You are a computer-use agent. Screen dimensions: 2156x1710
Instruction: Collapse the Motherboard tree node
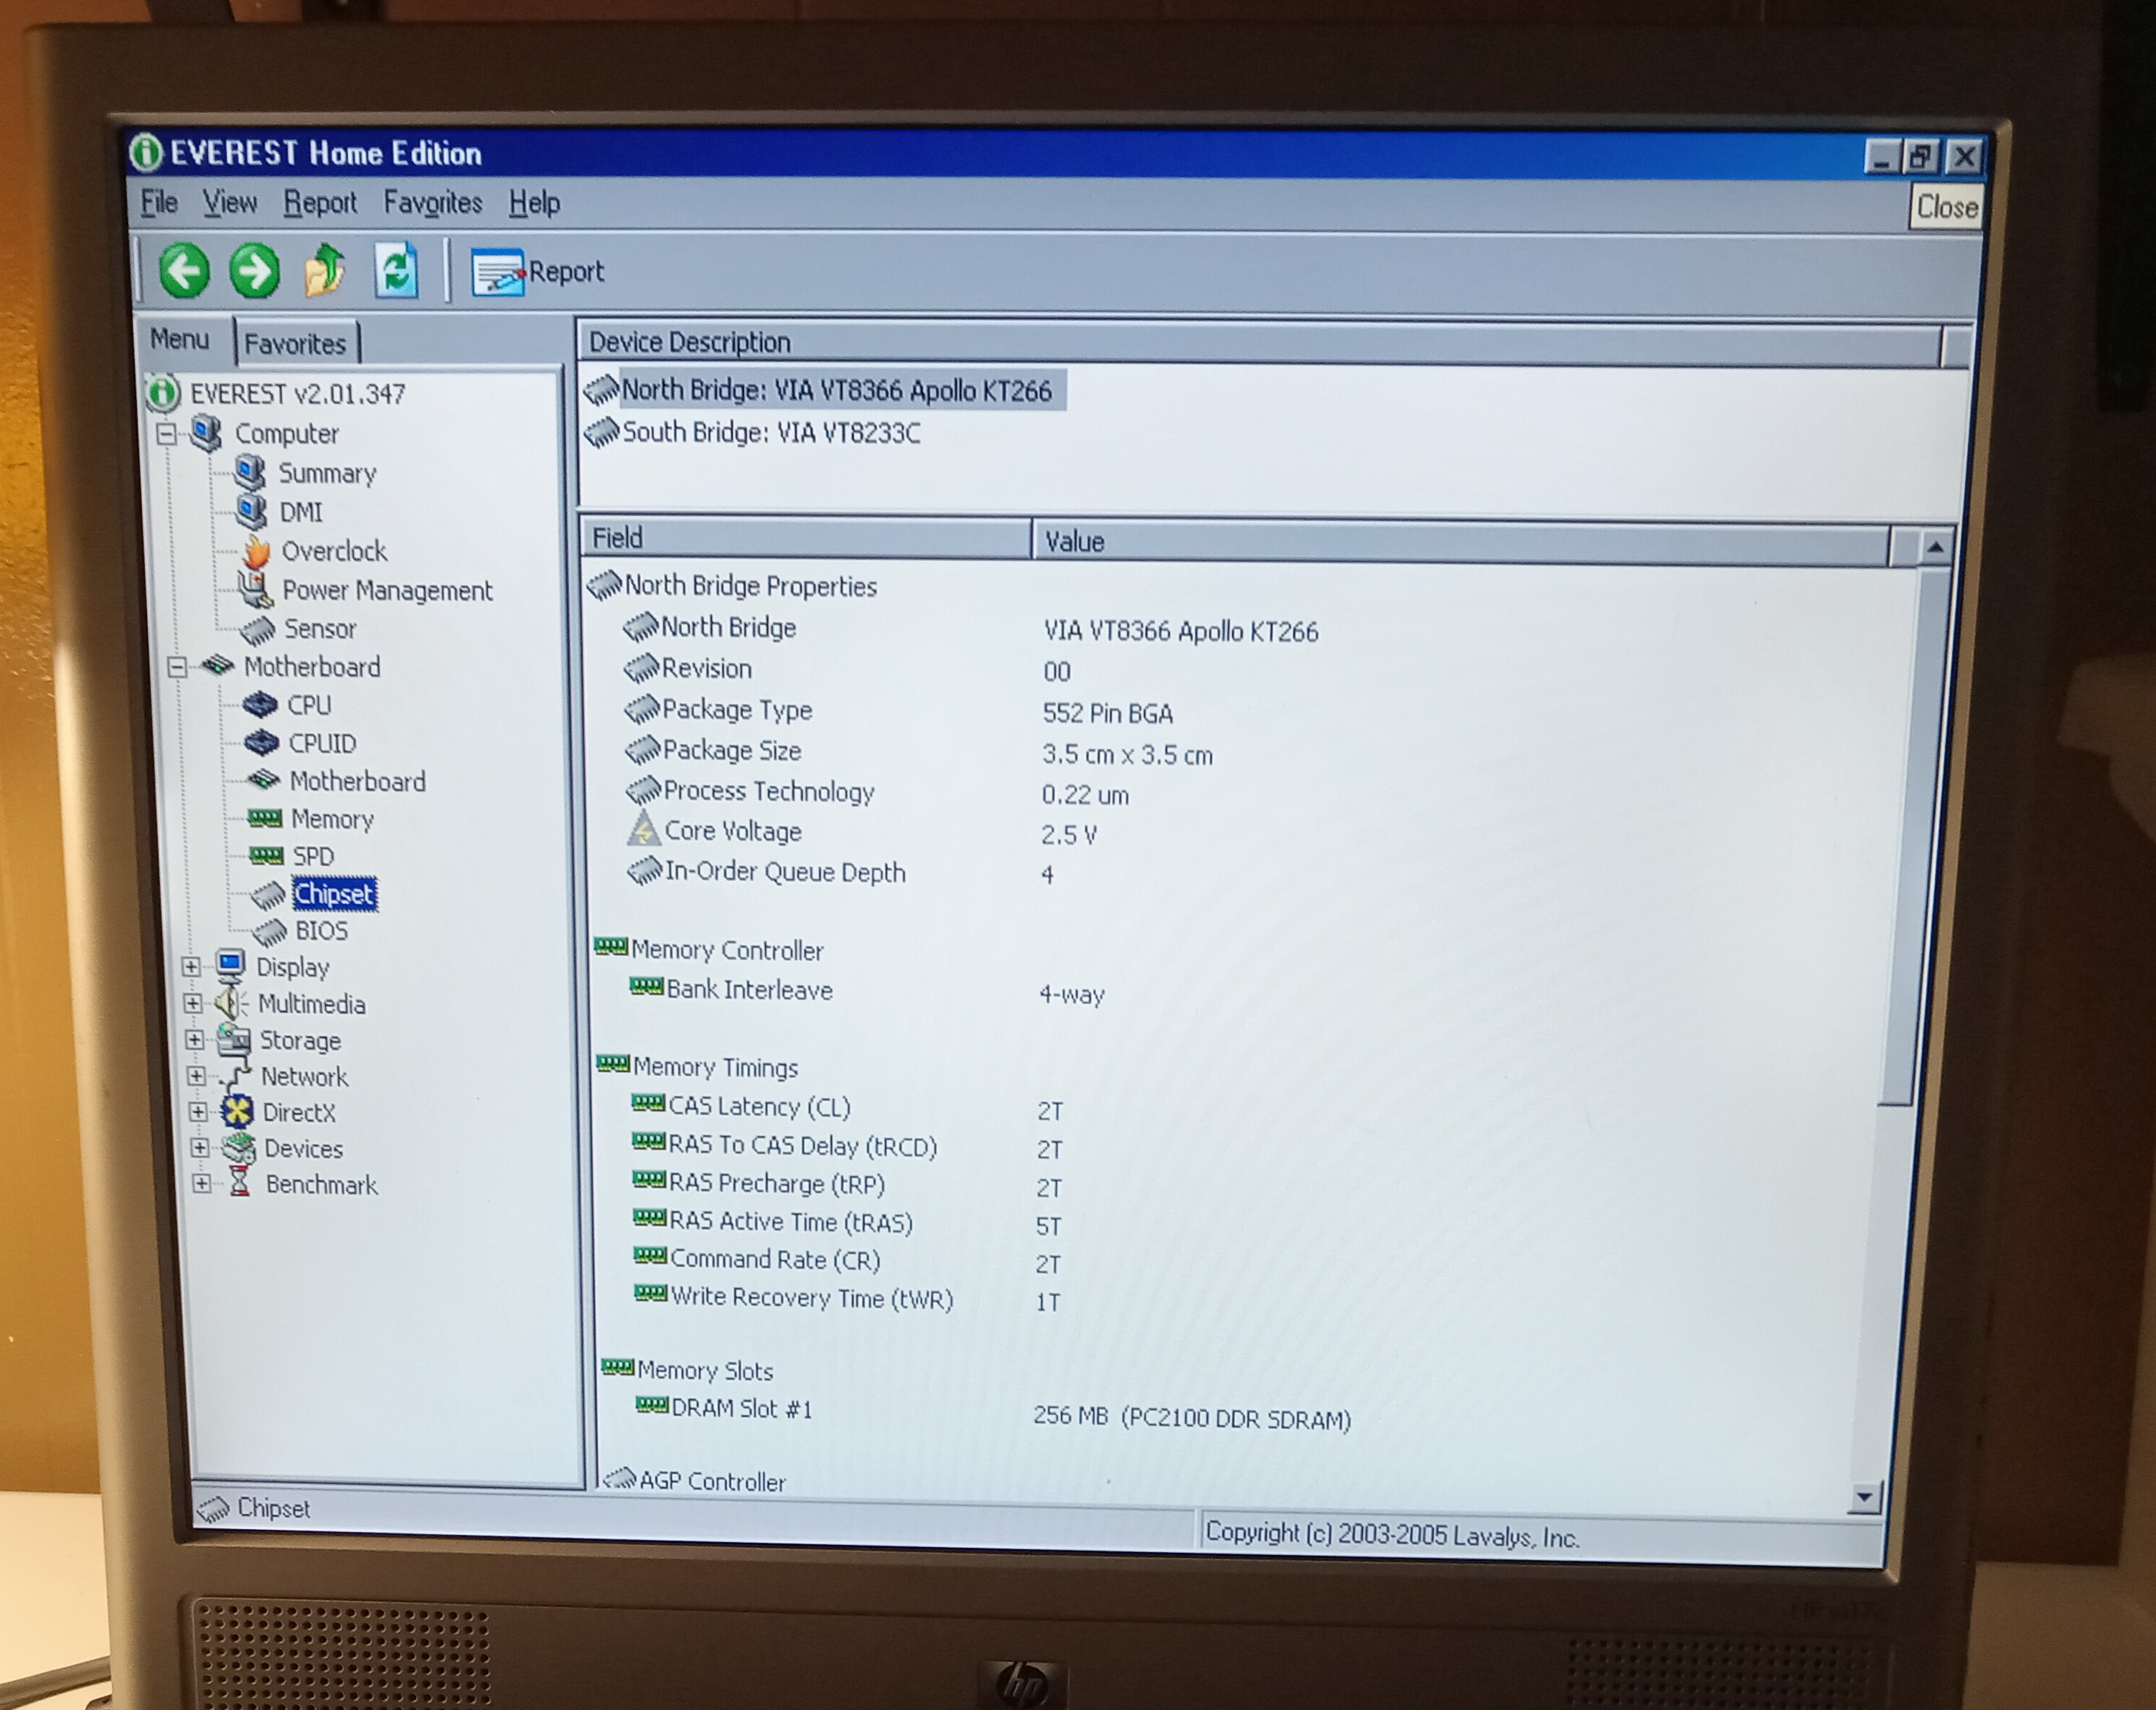pos(177,667)
